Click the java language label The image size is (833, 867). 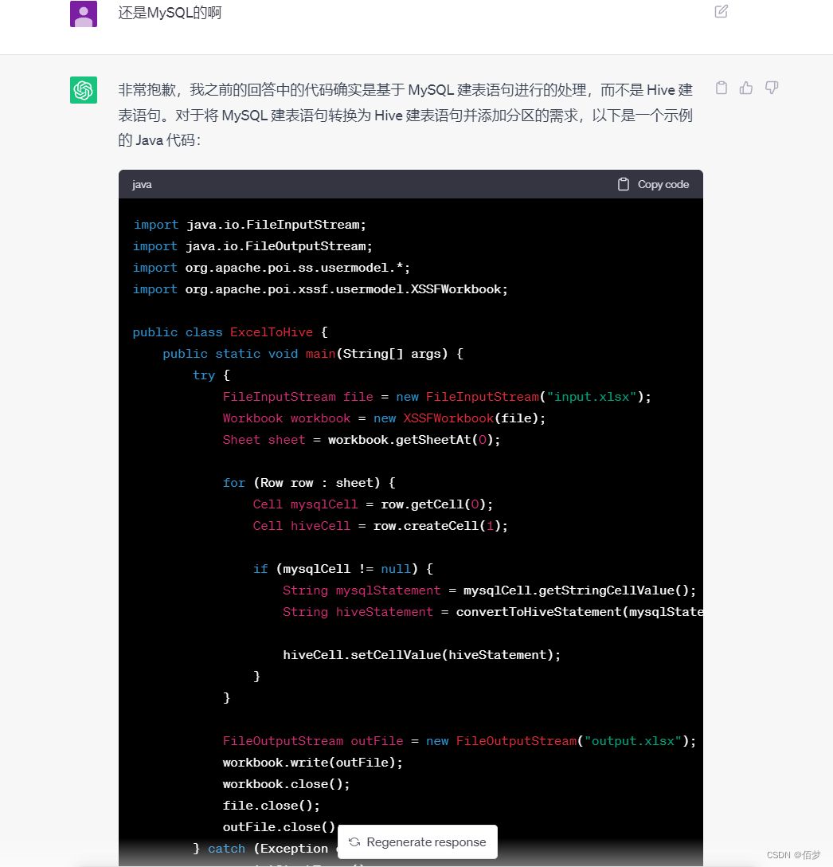142,185
